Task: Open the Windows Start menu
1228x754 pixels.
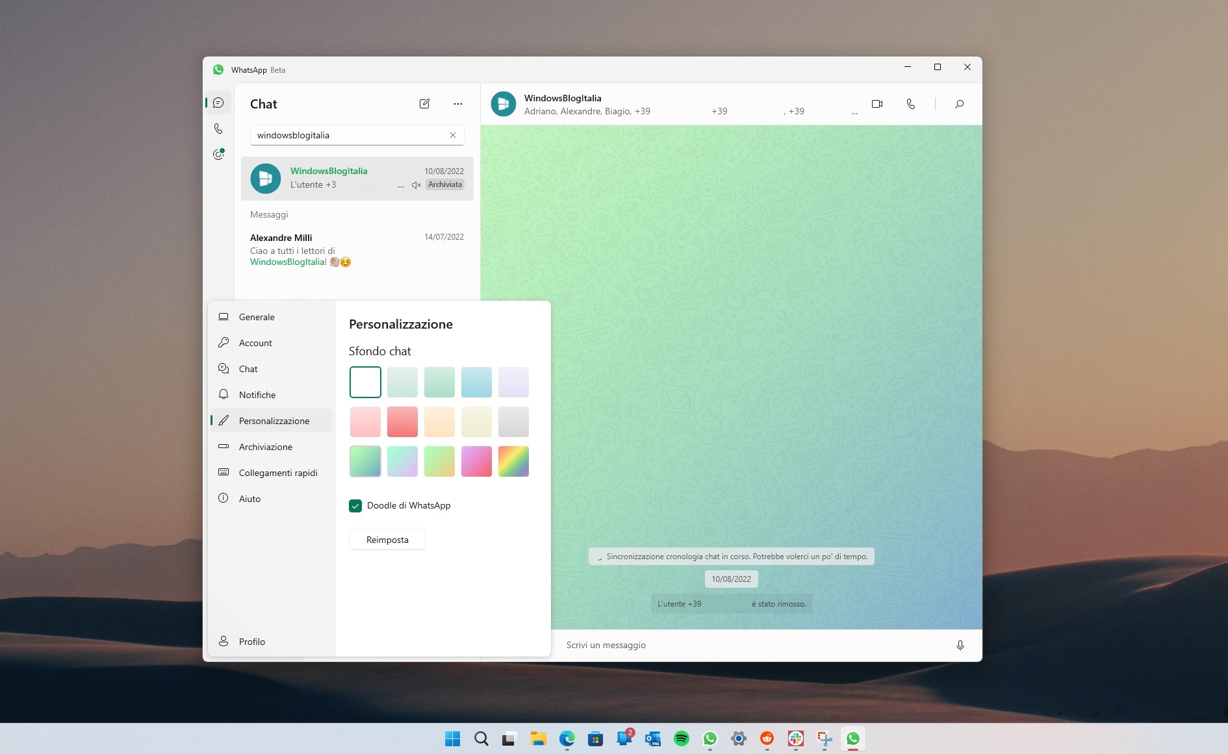Action: coord(453,738)
